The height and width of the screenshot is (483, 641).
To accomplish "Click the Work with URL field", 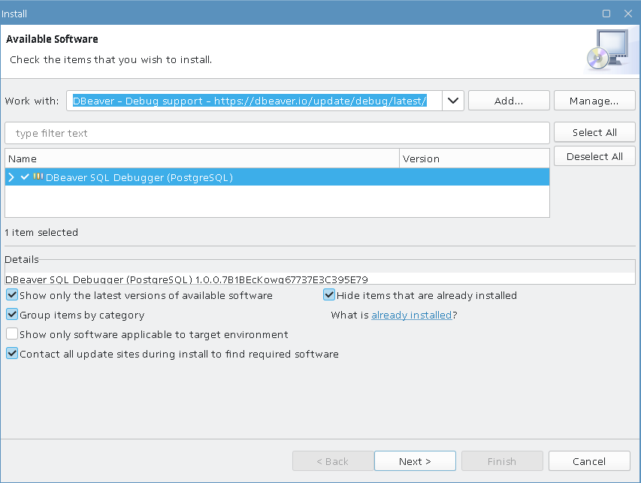I will [254, 101].
